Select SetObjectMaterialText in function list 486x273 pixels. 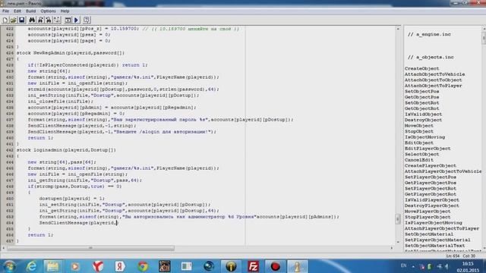tap(434, 246)
